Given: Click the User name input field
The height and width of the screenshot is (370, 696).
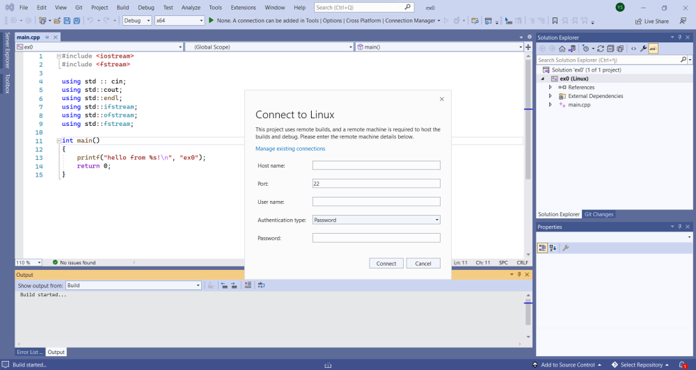Looking at the screenshot, I should pos(377,202).
